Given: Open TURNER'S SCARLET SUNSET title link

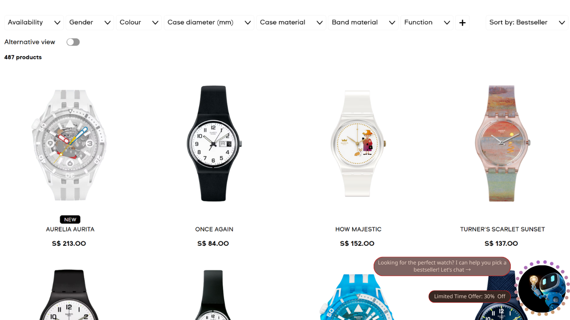Looking at the screenshot, I should click(502, 229).
